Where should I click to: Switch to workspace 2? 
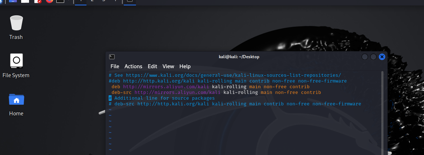click(x=92, y=1)
